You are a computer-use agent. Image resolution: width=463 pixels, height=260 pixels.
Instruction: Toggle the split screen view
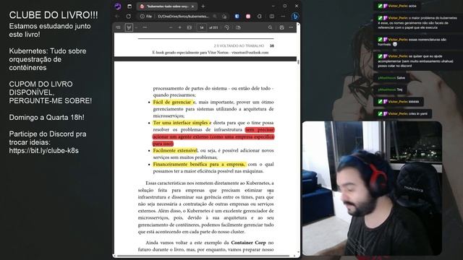click(x=272, y=17)
